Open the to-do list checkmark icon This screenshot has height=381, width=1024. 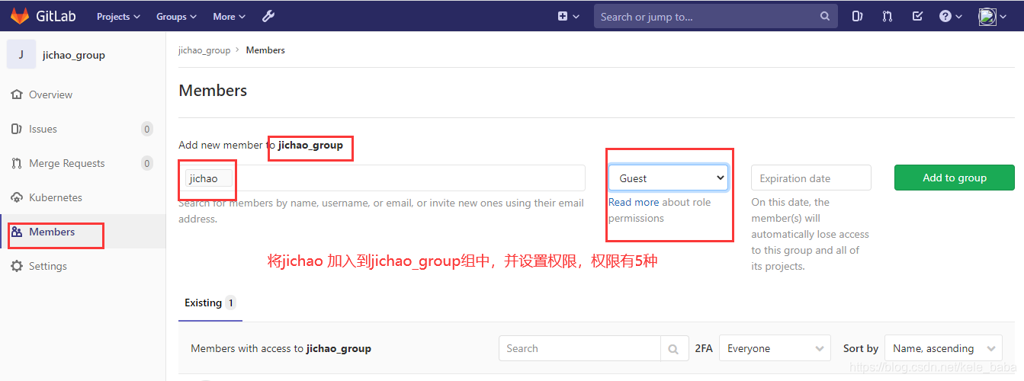[x=917, y=16]
